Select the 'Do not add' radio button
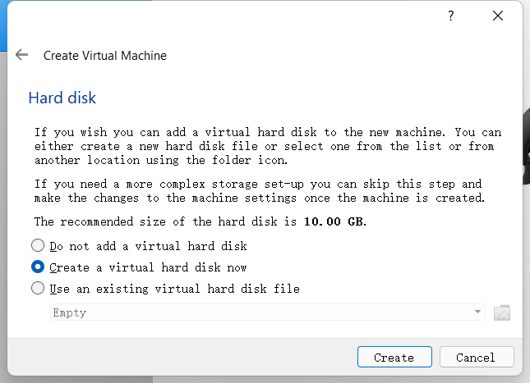 pyautogui.click(x=38, y=245)
